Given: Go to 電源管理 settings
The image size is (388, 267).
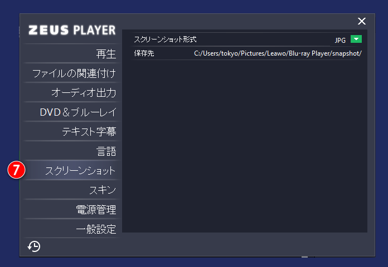Looking at the screenshot, I should (x=96, y=210).
